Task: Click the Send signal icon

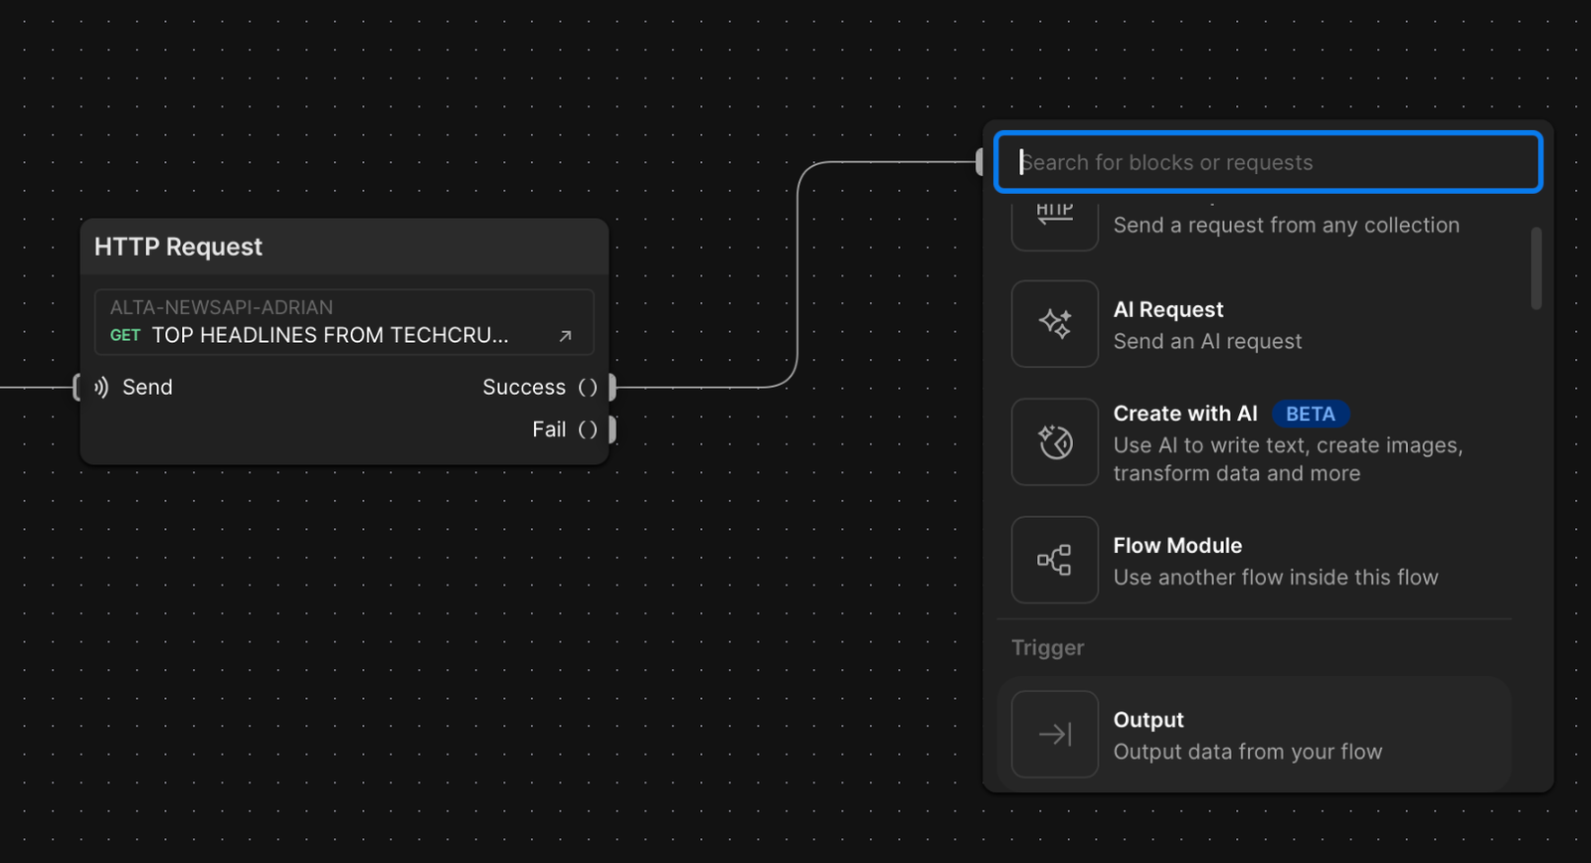Action: (101, 387)
